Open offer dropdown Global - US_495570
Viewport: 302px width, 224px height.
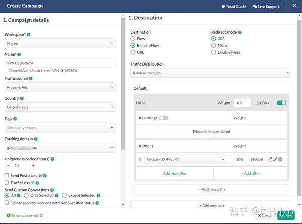[186, 159]
